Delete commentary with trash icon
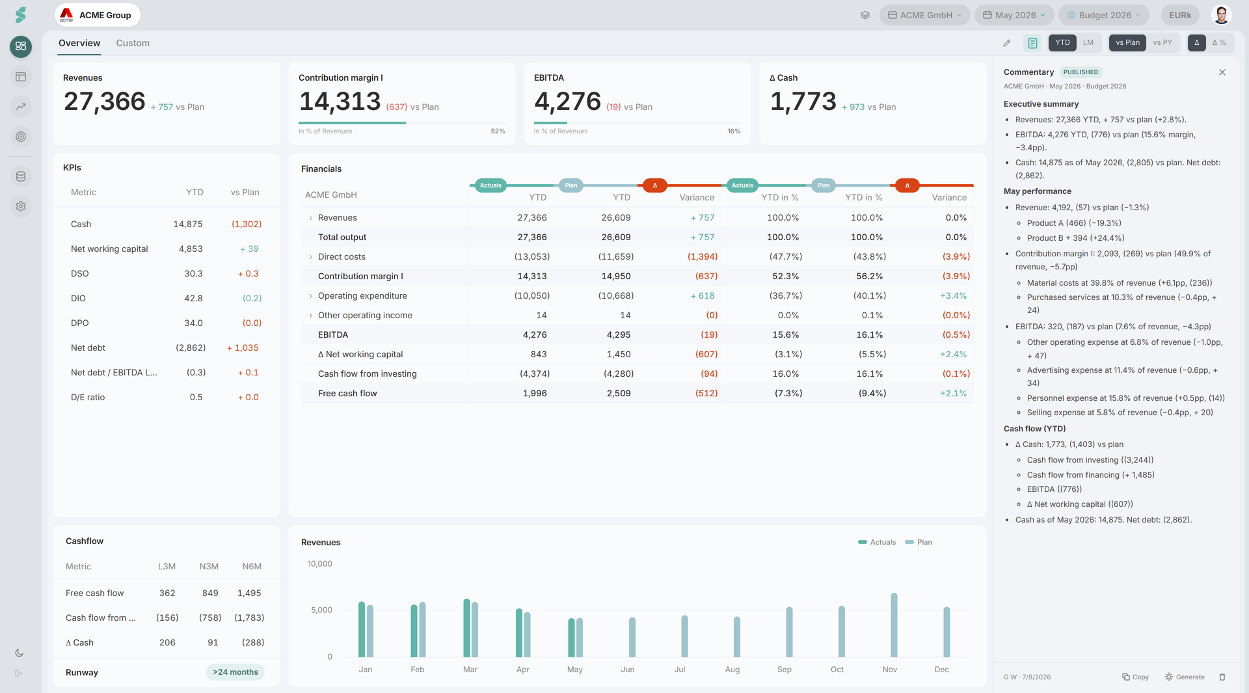The image size is (1249, 693). click(1222, 677)
